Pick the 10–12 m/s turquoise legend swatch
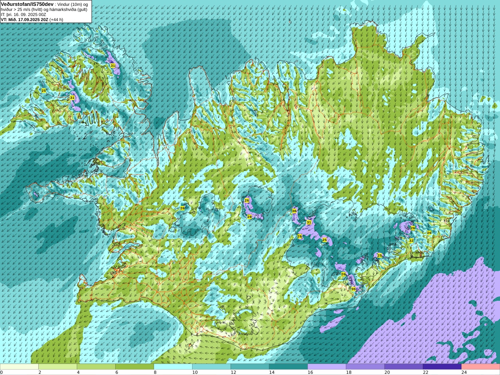The image size is (500, 375). (211, 367)
